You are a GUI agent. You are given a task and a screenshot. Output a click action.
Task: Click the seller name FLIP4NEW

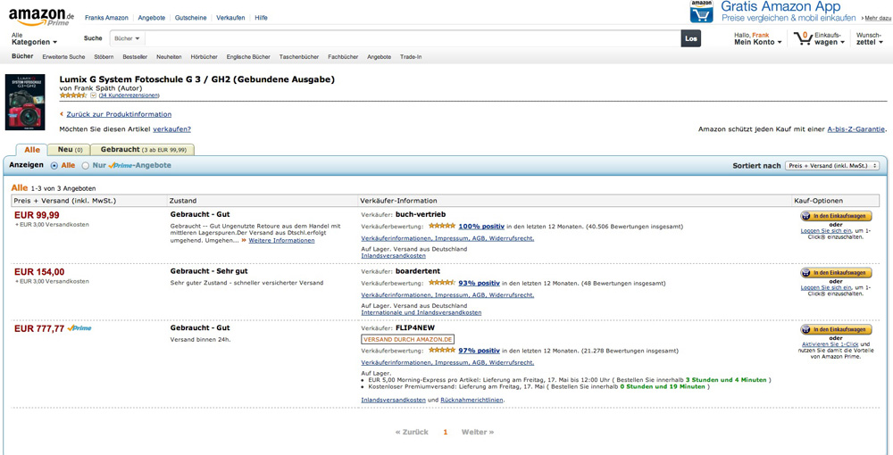point(415,328)
